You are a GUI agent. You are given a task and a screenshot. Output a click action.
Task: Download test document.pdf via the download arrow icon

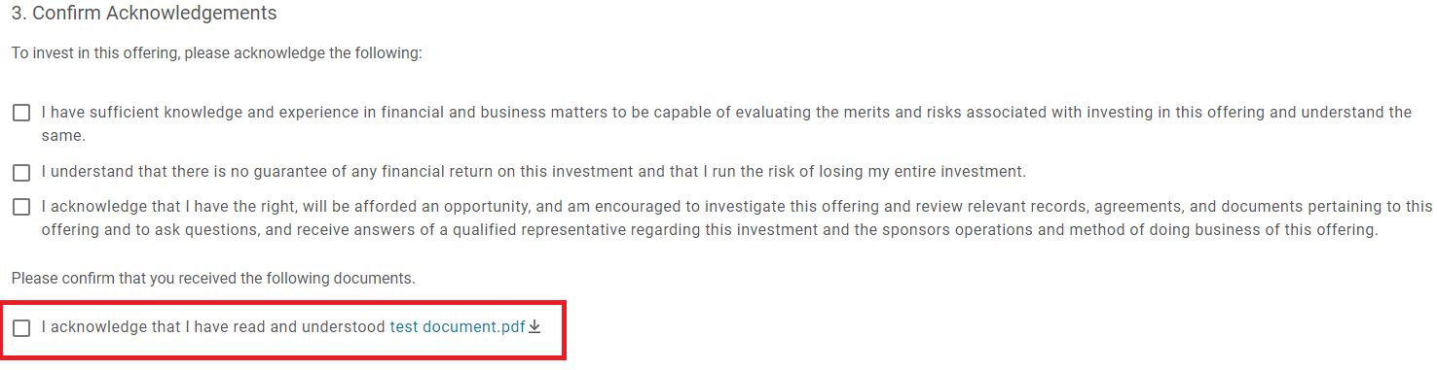[x=534, y=327]
